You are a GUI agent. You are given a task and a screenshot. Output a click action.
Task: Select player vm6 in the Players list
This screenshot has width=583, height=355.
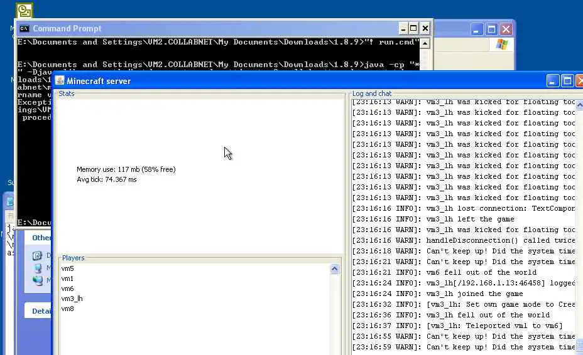[x=68, y=289]
